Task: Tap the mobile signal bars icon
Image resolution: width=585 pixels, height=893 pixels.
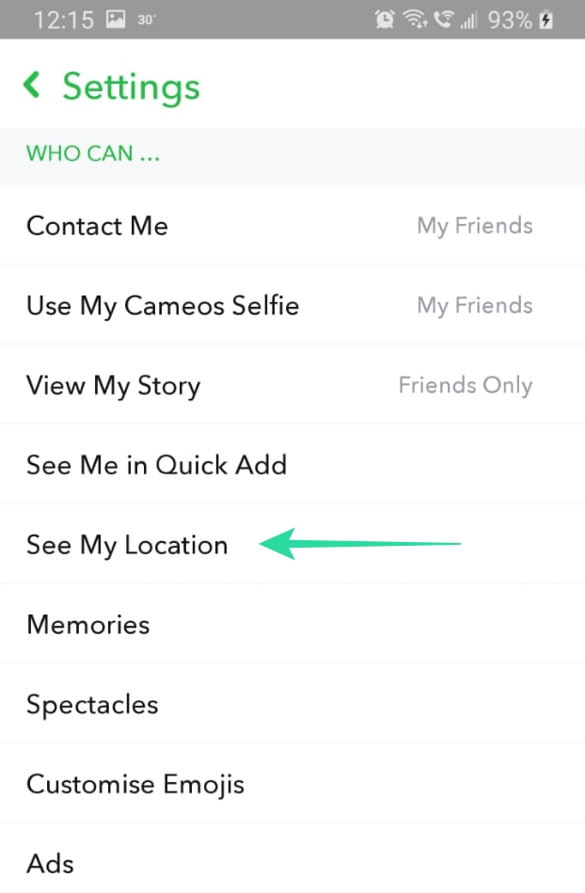Action: [x=467, y=20]
